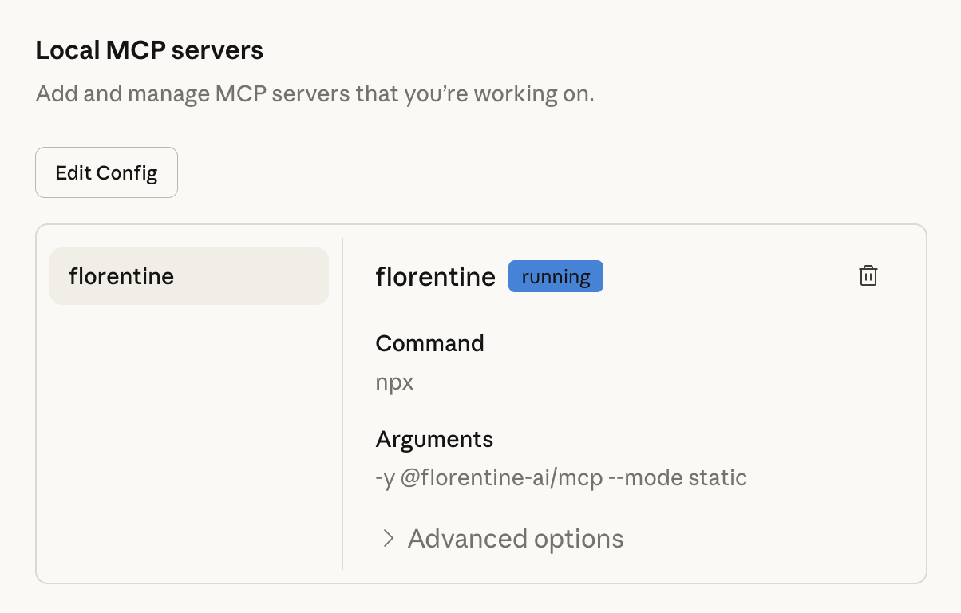Image resolution: width=961 pixels, height=613 pixels.
Task: Click blank area between running badge and trash
Action: [726, 277]
